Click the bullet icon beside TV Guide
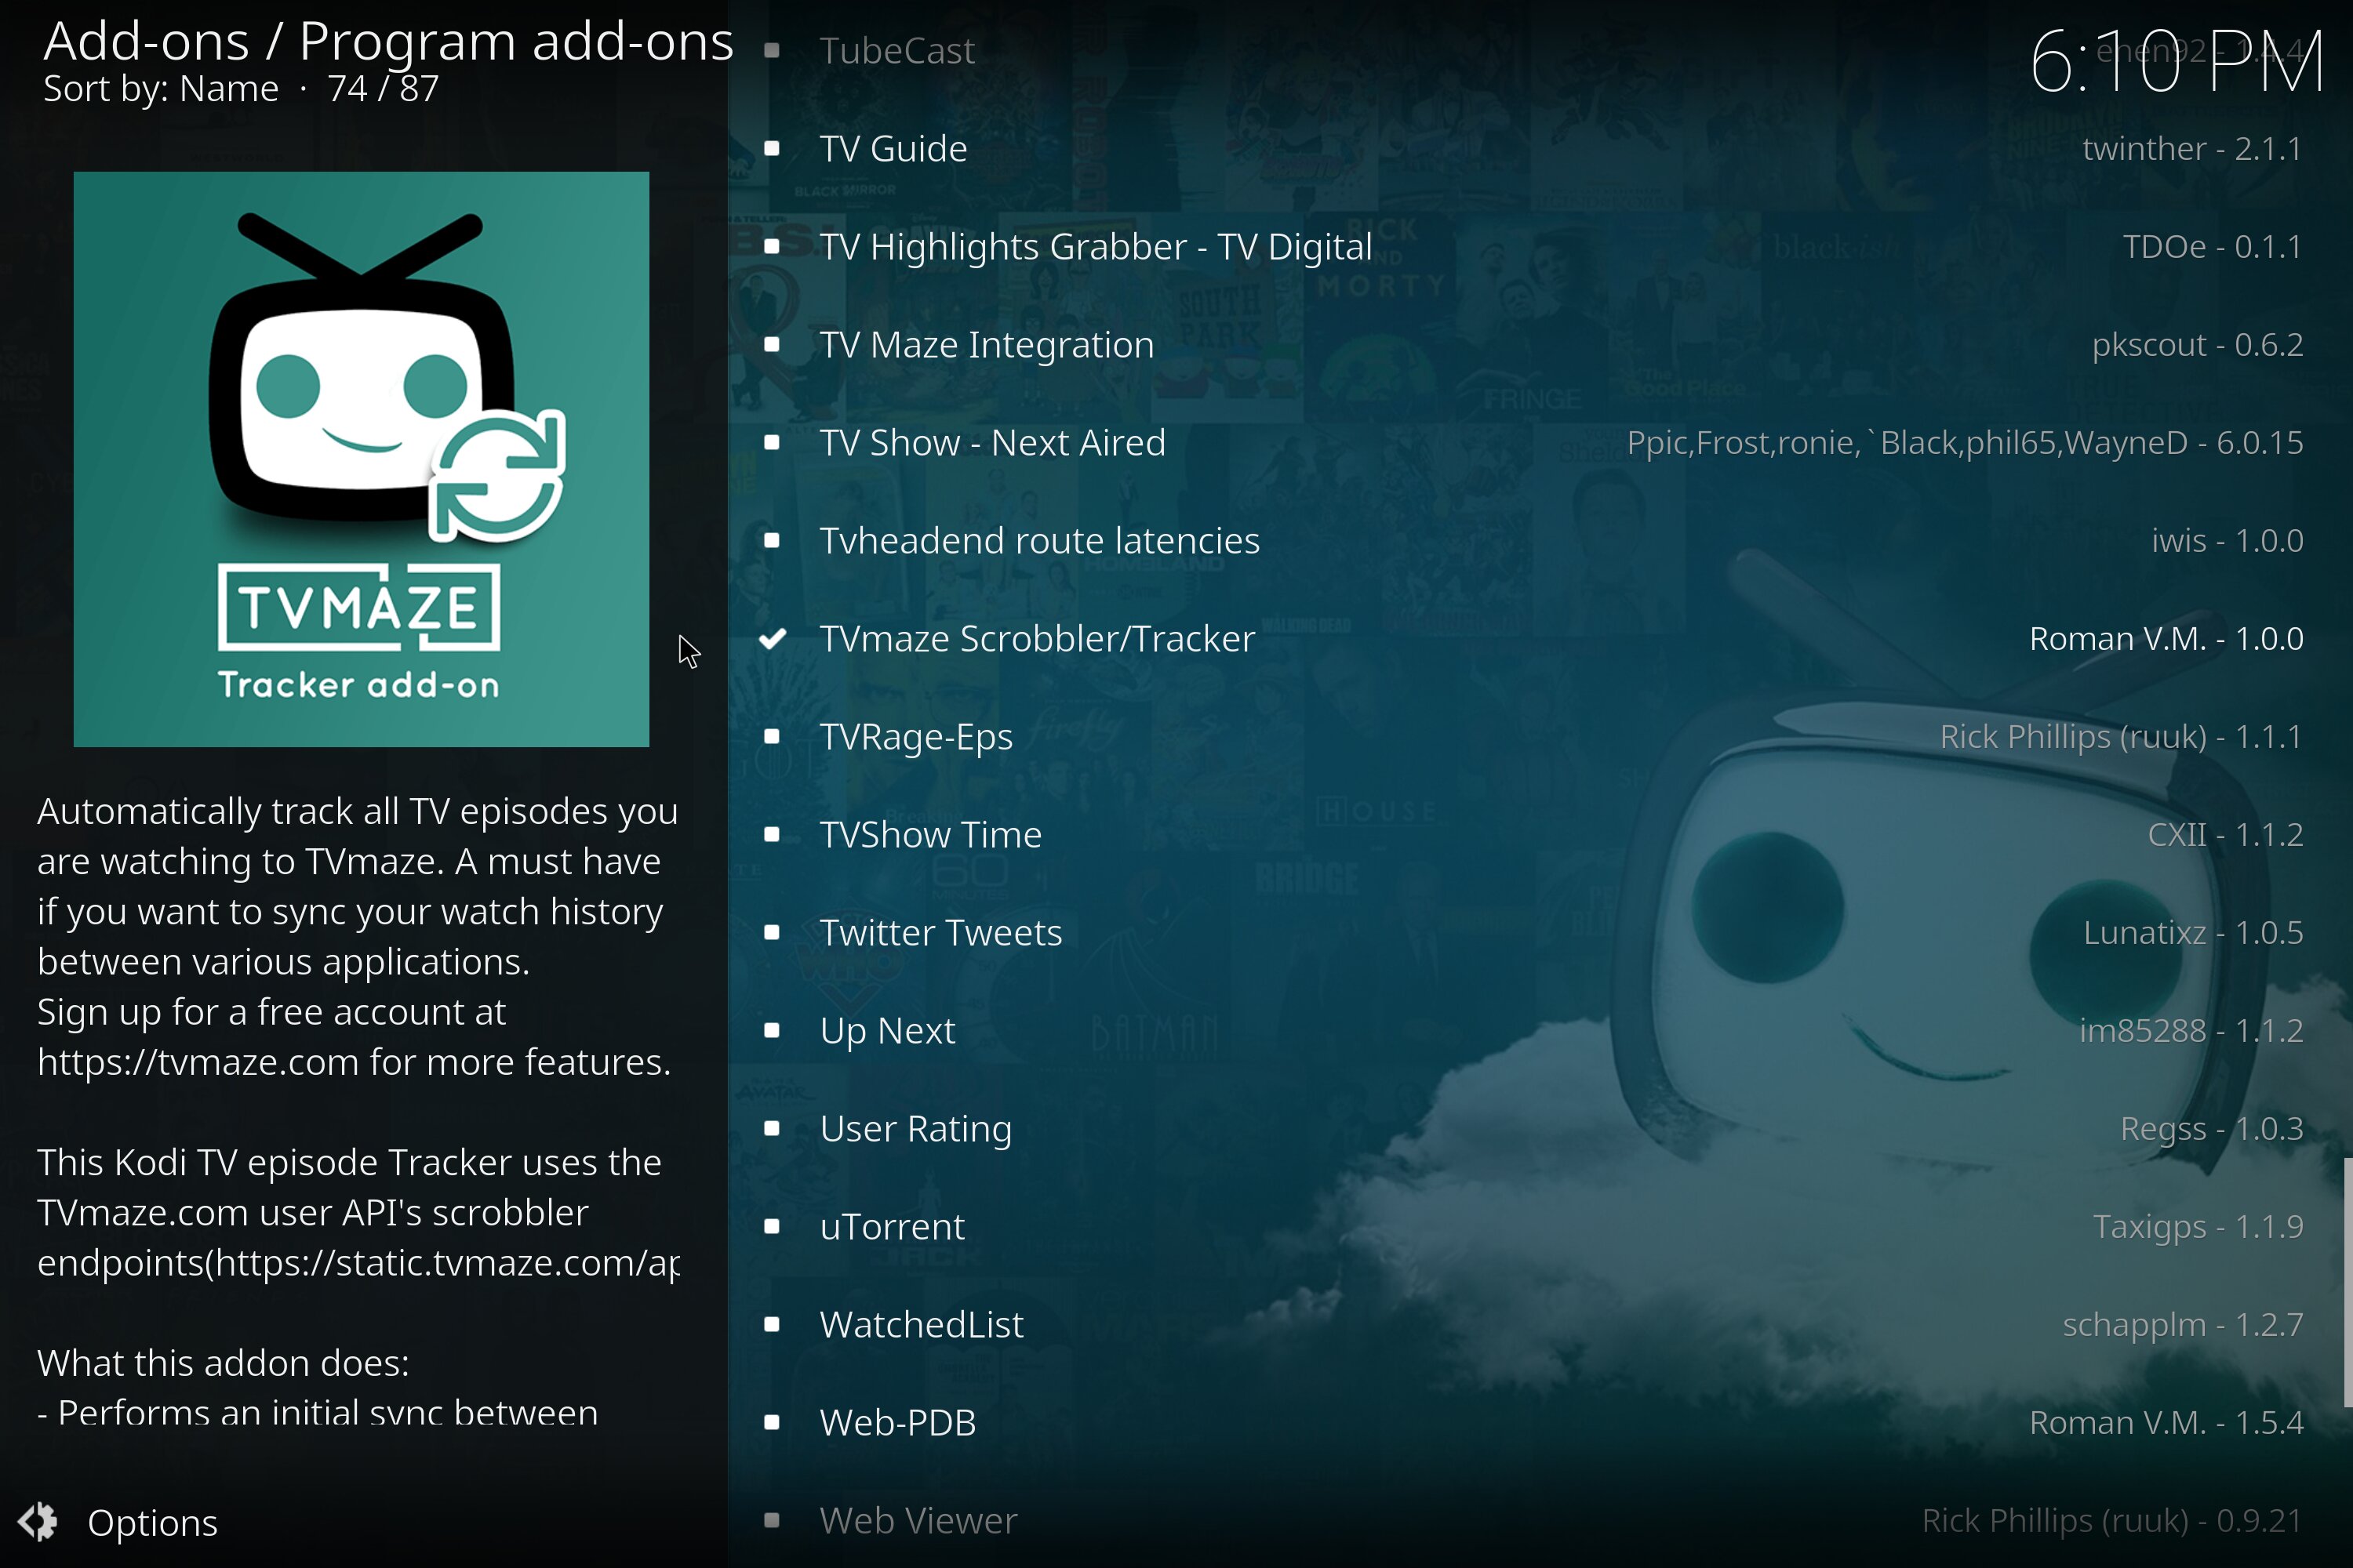Viewport: 2353px width, 1568px height. [773, 148]
